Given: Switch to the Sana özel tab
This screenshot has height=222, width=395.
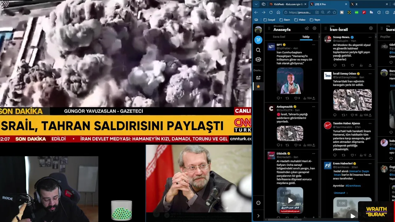Looking at the screenshot, I should 279,37.
